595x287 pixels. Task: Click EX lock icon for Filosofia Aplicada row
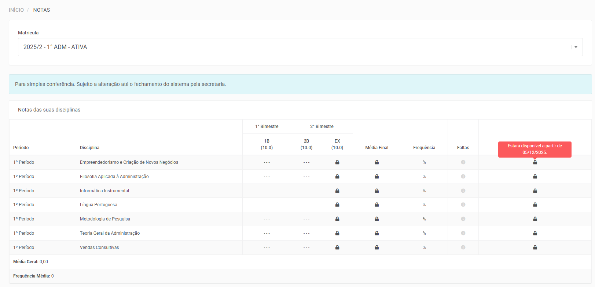pyautogui.click(x=337, y=177)
